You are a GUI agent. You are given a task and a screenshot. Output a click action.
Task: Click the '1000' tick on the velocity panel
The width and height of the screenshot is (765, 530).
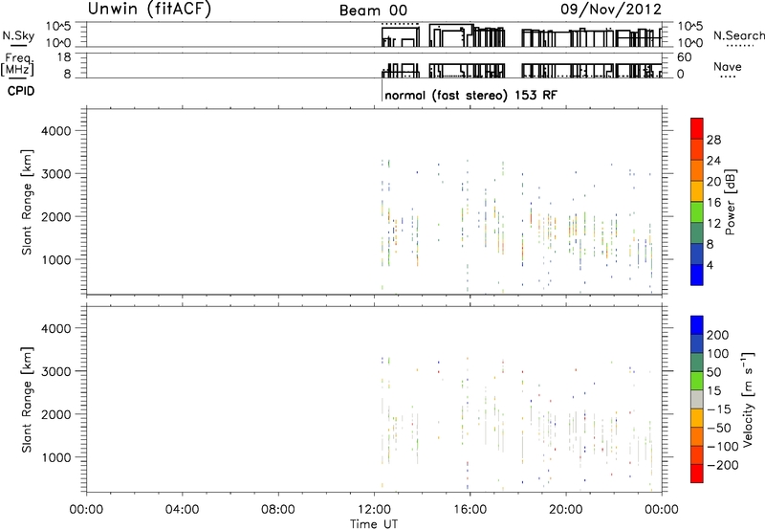(55, 457)
